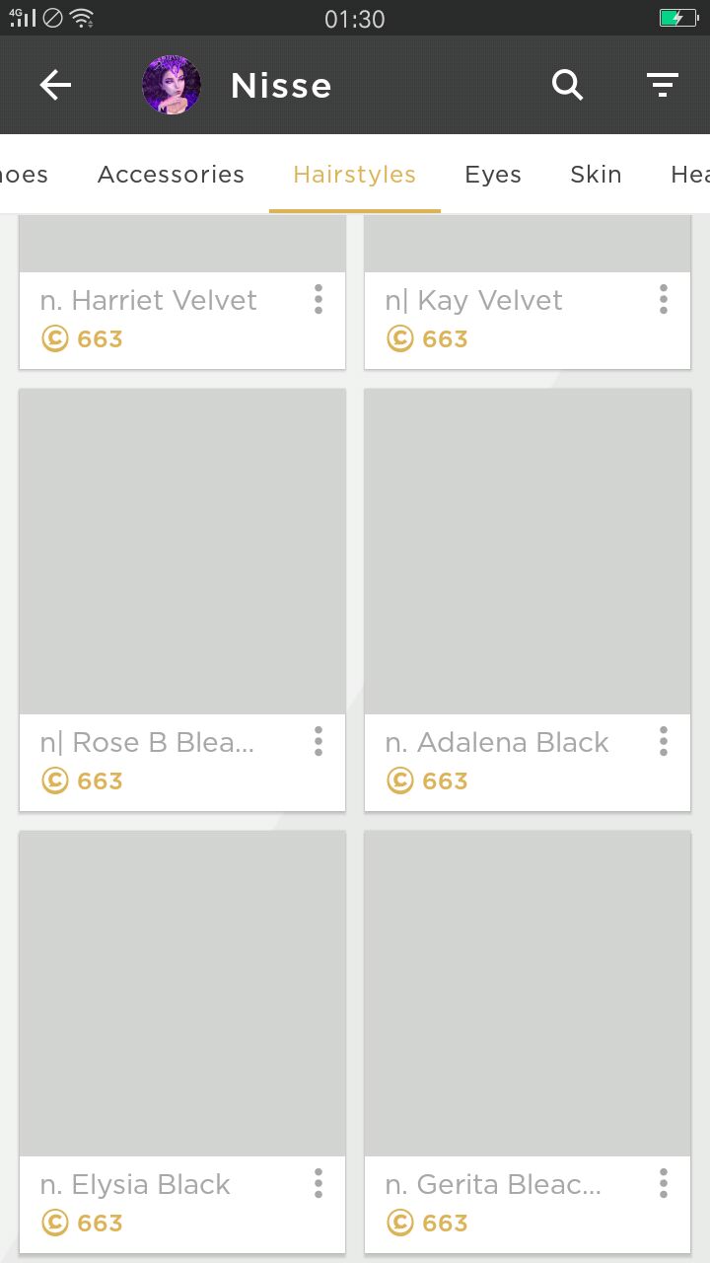This screenshot has width=710, height=1263.
Task: Open the search icon
Action: [x=567, y=86]
